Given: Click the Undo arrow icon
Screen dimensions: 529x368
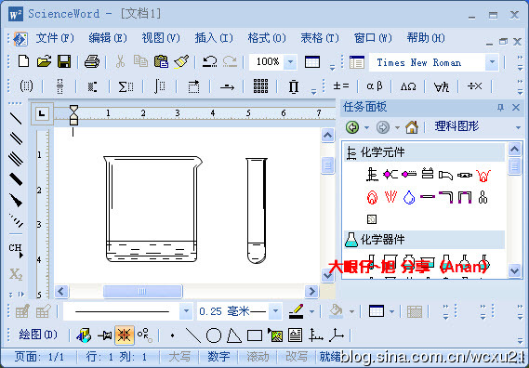Looking at the screenshot, I should tap(209, 61).
